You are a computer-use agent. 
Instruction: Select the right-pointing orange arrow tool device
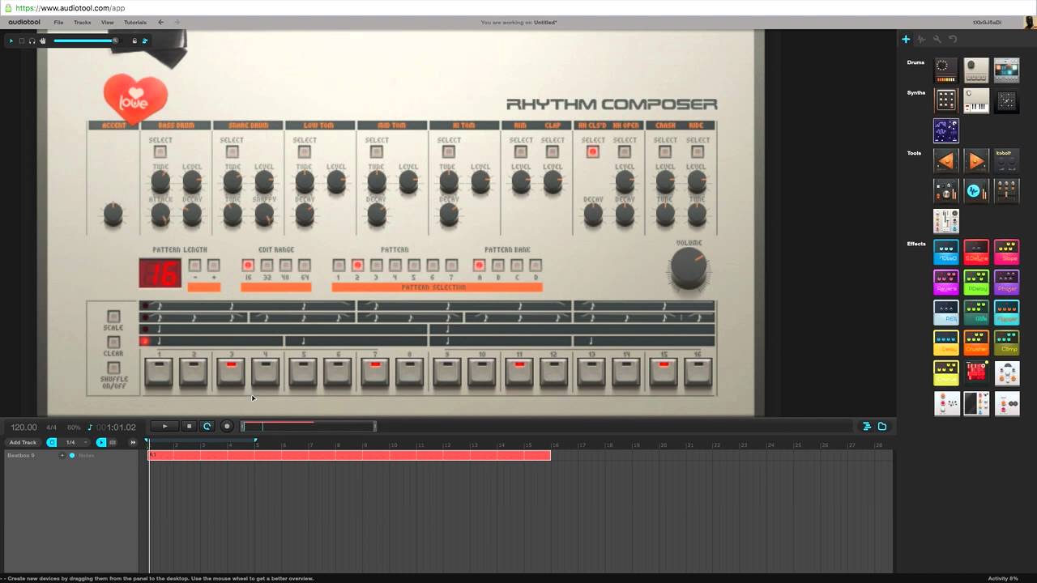(976, 160)
